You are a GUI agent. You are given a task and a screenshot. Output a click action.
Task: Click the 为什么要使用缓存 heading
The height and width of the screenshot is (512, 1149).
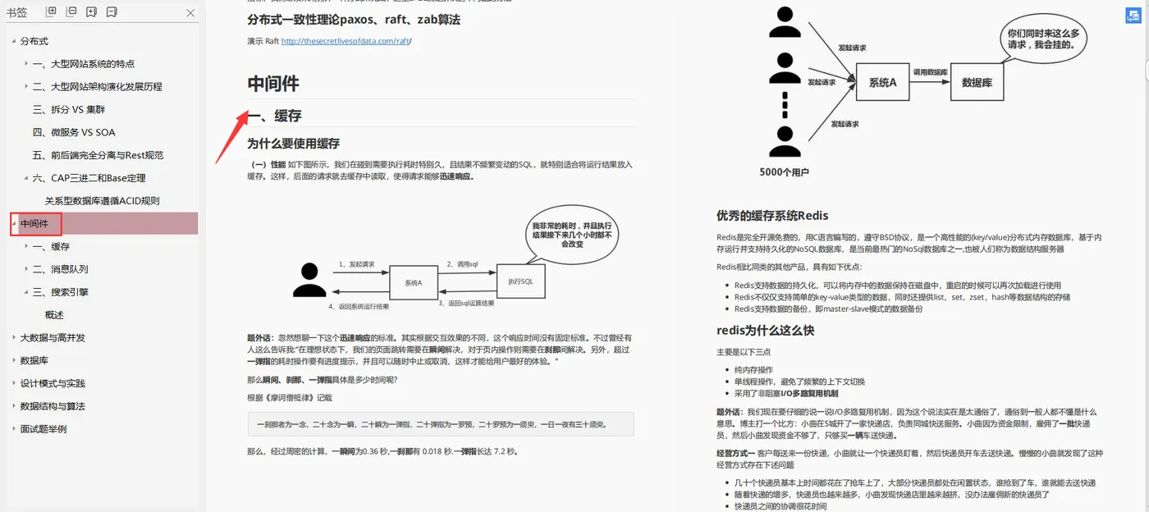tap(294, 144)
